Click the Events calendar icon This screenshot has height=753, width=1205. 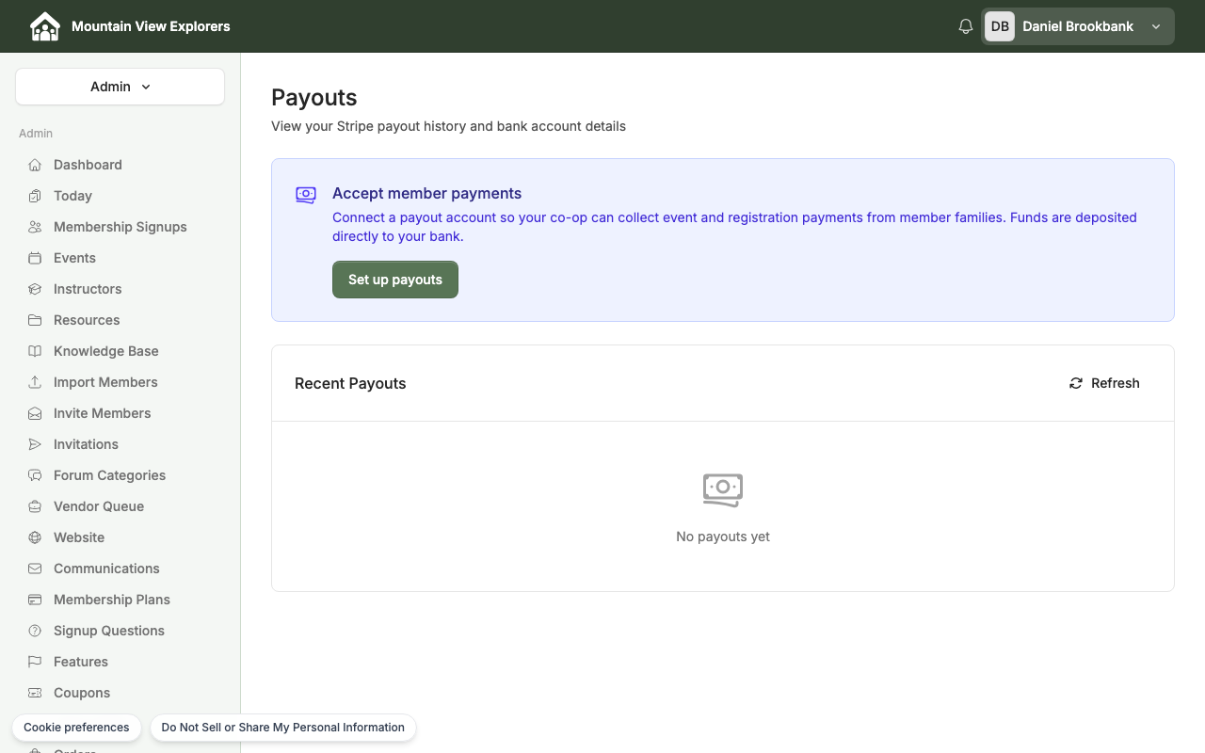pos(35,258)
